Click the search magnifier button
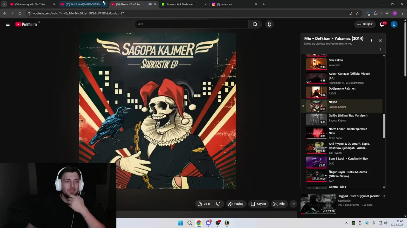 click(x=255, y=24)
